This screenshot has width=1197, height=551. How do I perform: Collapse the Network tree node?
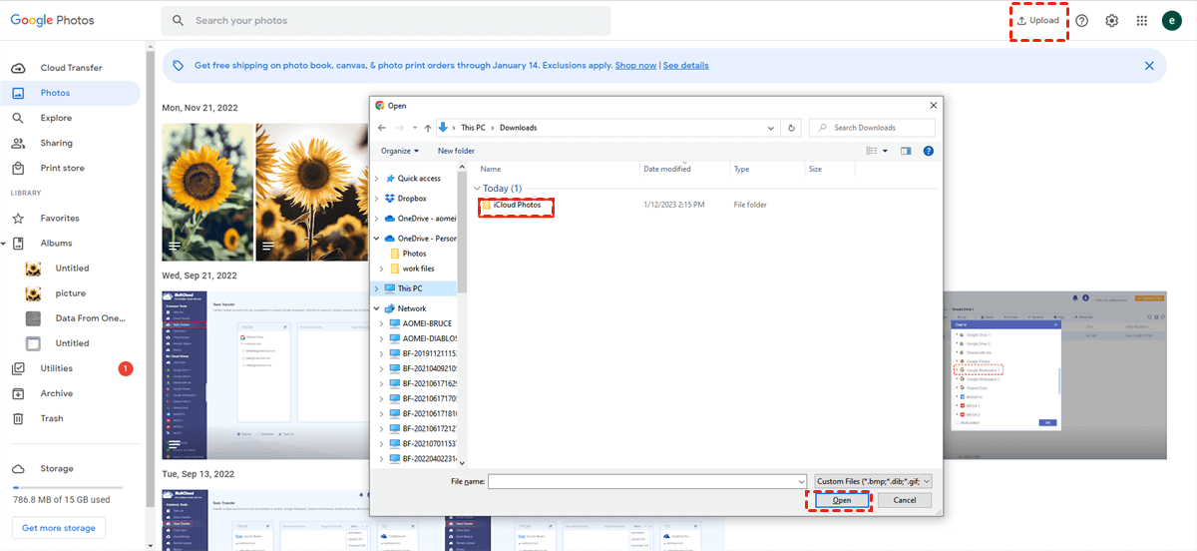376,308
